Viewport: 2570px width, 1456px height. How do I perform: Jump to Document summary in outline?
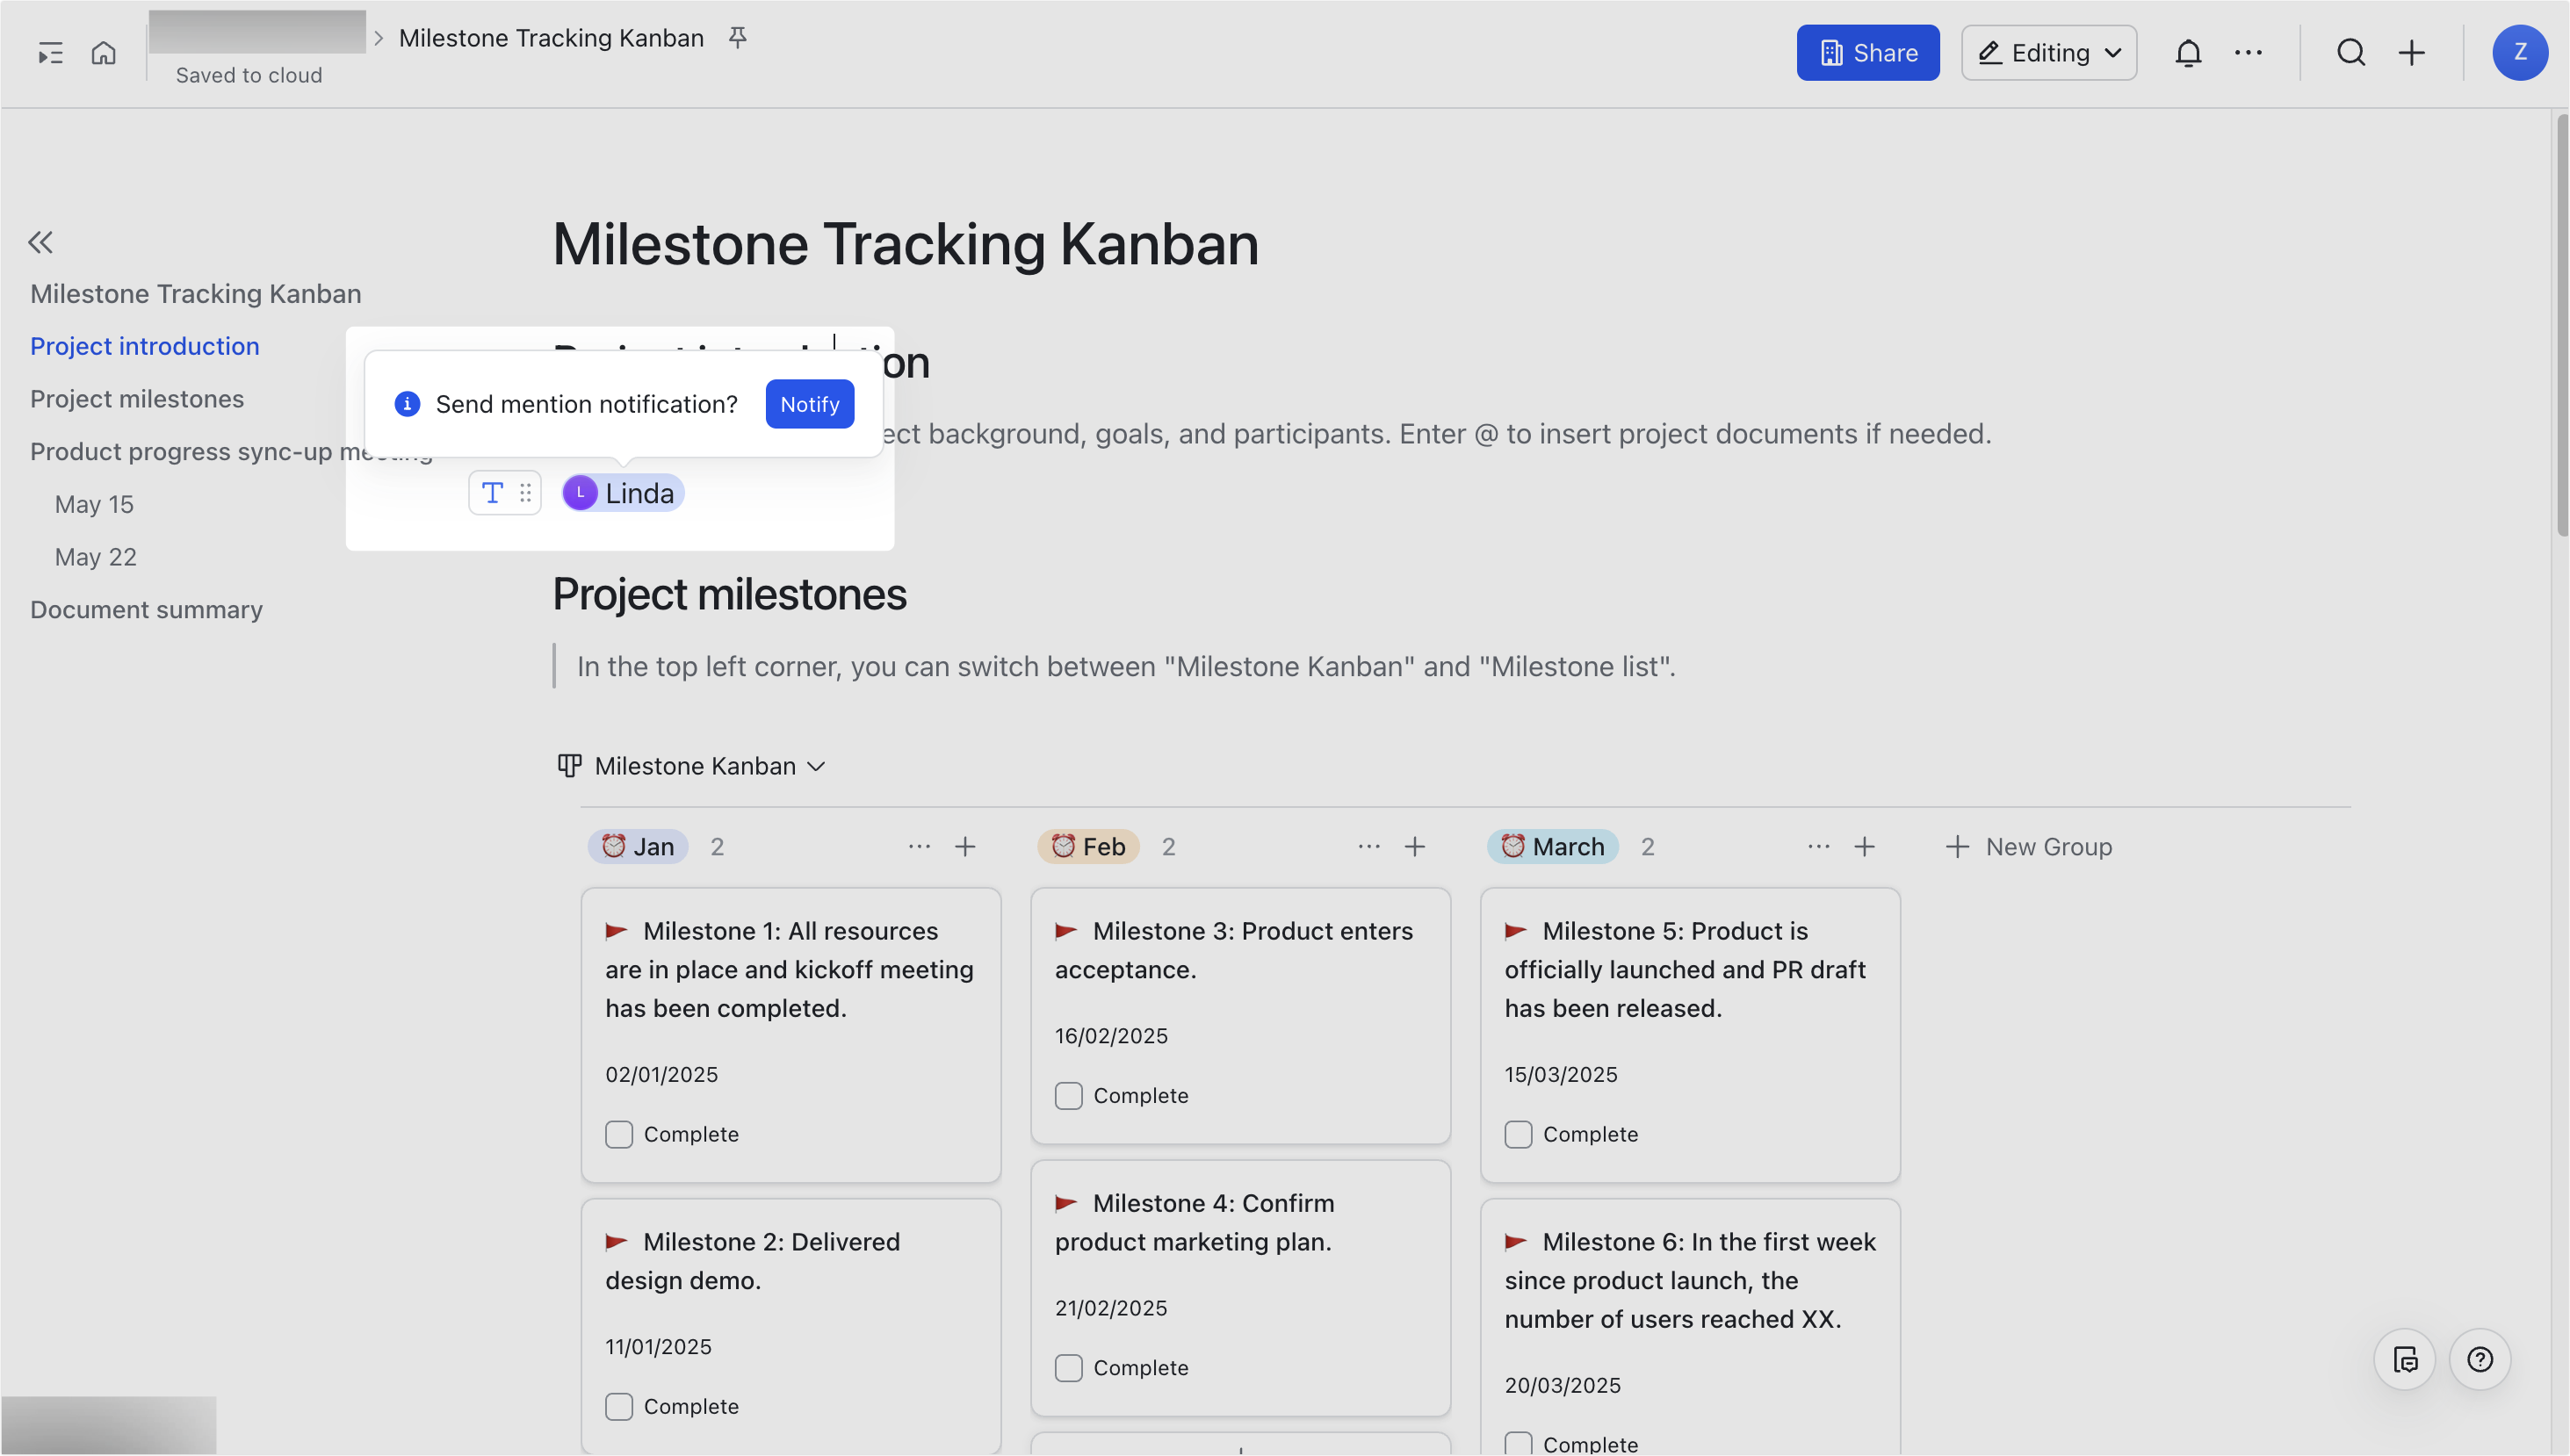click(x=146, y=610)
